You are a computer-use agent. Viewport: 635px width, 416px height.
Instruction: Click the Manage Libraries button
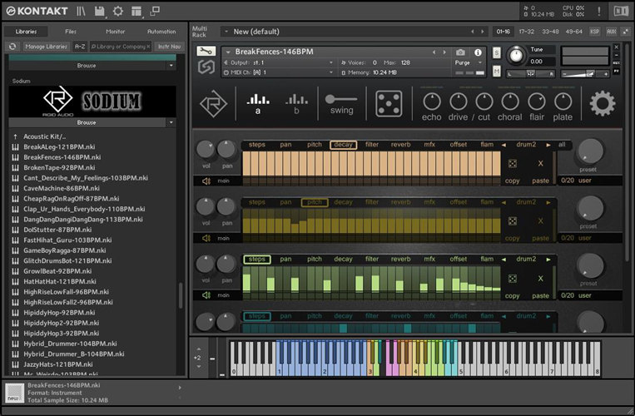tap(46, 47)
